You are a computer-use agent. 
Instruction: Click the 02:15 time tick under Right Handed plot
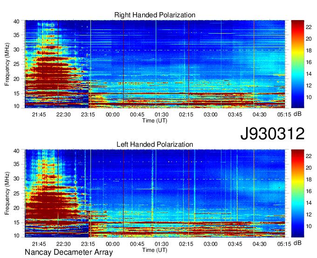tap(186, 115)
